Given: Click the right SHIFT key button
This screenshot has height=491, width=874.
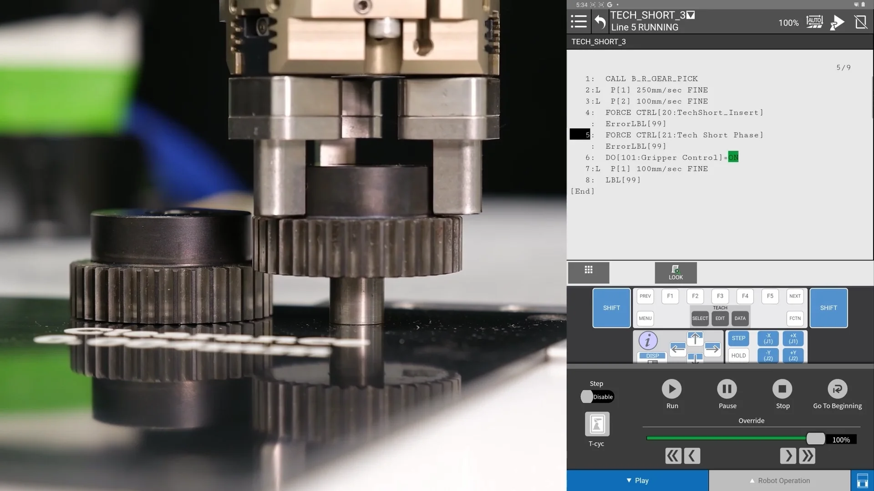Looking at the screenshot, I should click(828, 308).
